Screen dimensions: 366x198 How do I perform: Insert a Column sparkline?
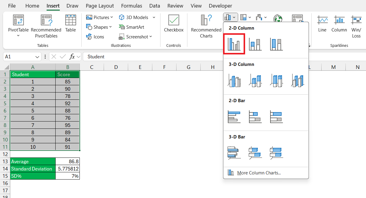[339, 23]
